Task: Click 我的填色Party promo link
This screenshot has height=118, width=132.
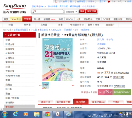Action: coord(39,7)
